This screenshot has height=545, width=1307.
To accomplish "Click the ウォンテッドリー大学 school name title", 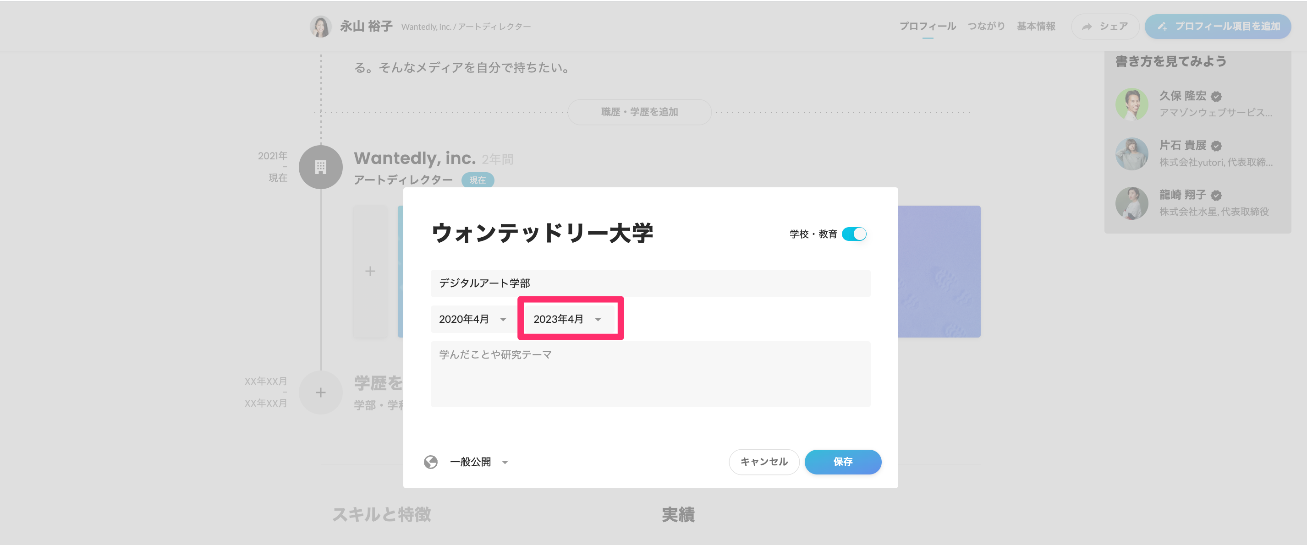I will click(x=542, y=234).
